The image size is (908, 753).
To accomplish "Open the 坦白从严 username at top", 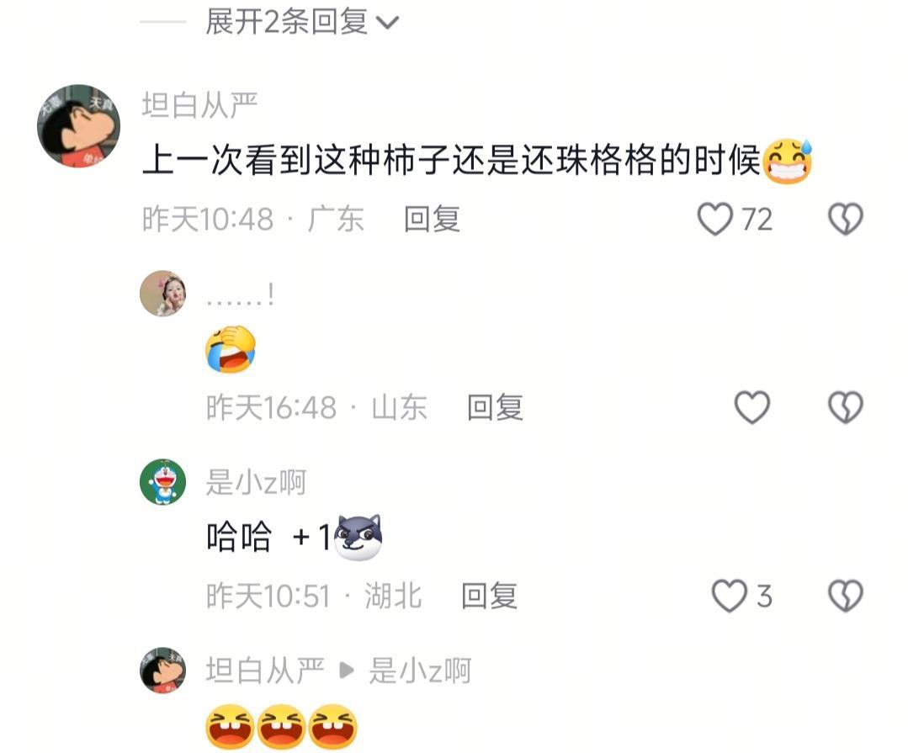I will [199, 106].
